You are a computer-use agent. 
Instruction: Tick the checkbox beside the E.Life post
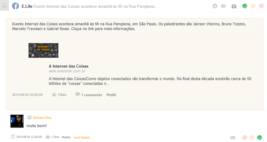(5, 6)
